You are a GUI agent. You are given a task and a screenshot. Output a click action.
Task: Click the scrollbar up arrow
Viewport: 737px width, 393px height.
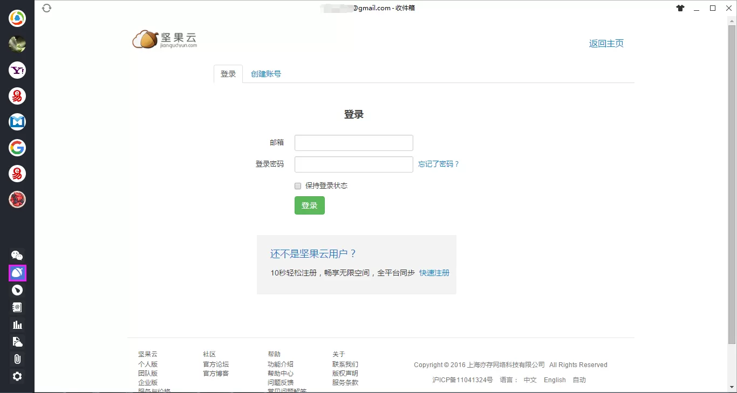[732, 20]
